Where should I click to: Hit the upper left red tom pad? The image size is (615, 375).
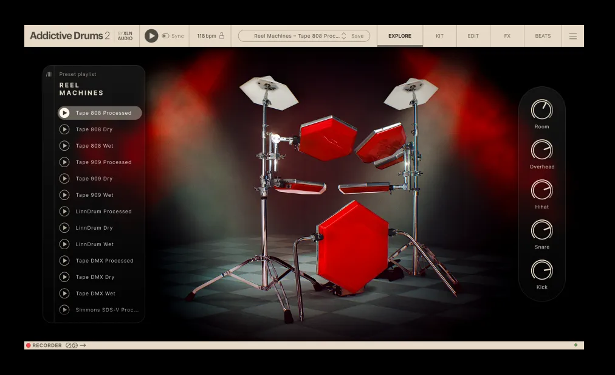point(328,139)
